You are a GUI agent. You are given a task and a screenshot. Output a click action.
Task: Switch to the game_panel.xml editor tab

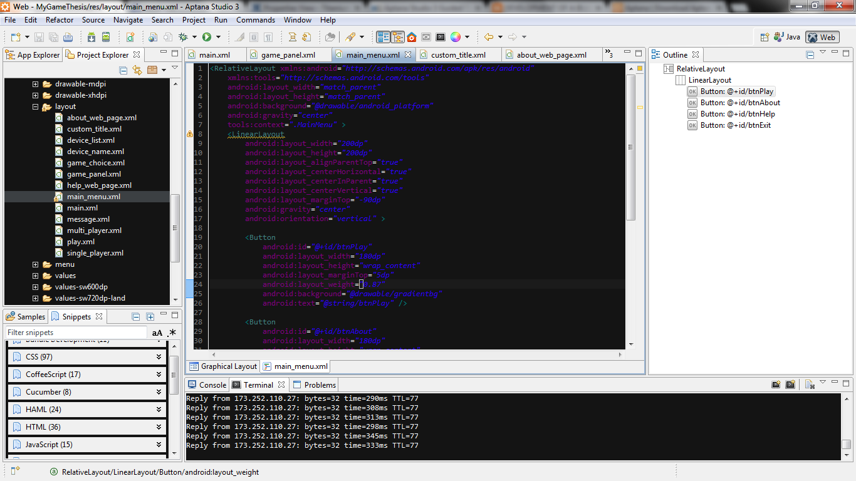point(288,55)
